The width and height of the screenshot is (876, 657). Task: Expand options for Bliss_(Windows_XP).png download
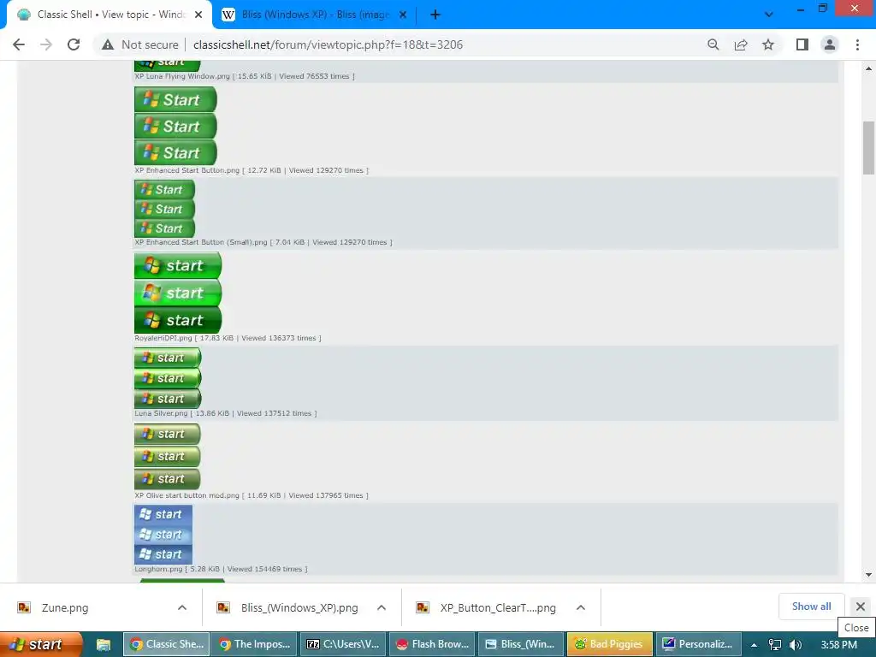coord(382,608)
